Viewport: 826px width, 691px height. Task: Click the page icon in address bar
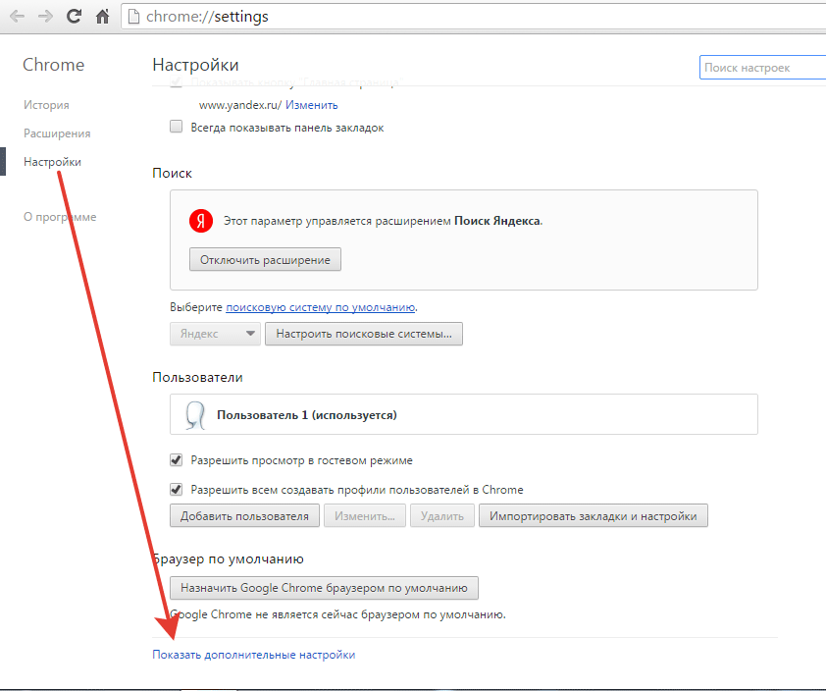[133, 17]
